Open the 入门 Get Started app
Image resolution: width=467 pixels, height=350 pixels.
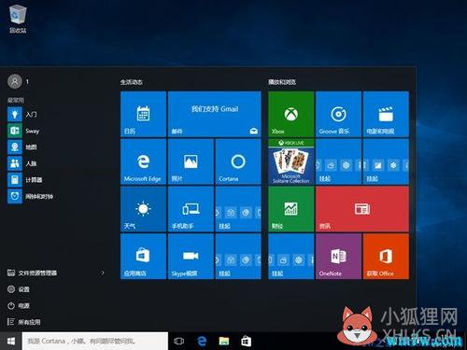tap(22, 115)
